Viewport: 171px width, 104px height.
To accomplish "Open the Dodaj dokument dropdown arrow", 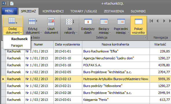I will 21,33.
